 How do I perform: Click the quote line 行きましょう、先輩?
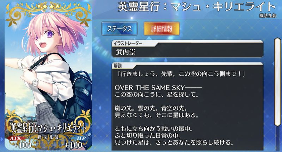tap(180, 74)
